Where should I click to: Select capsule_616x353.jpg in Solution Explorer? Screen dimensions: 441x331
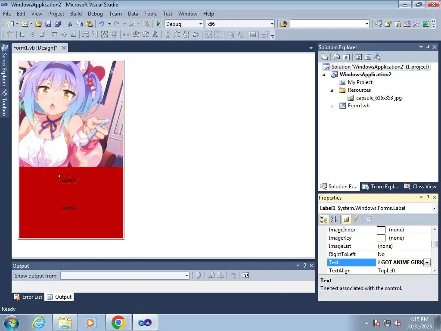pyautogui.click(x=379, y=98)
